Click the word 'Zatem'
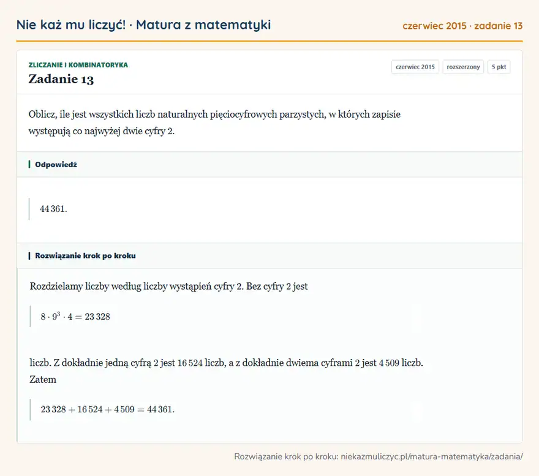 43,379
